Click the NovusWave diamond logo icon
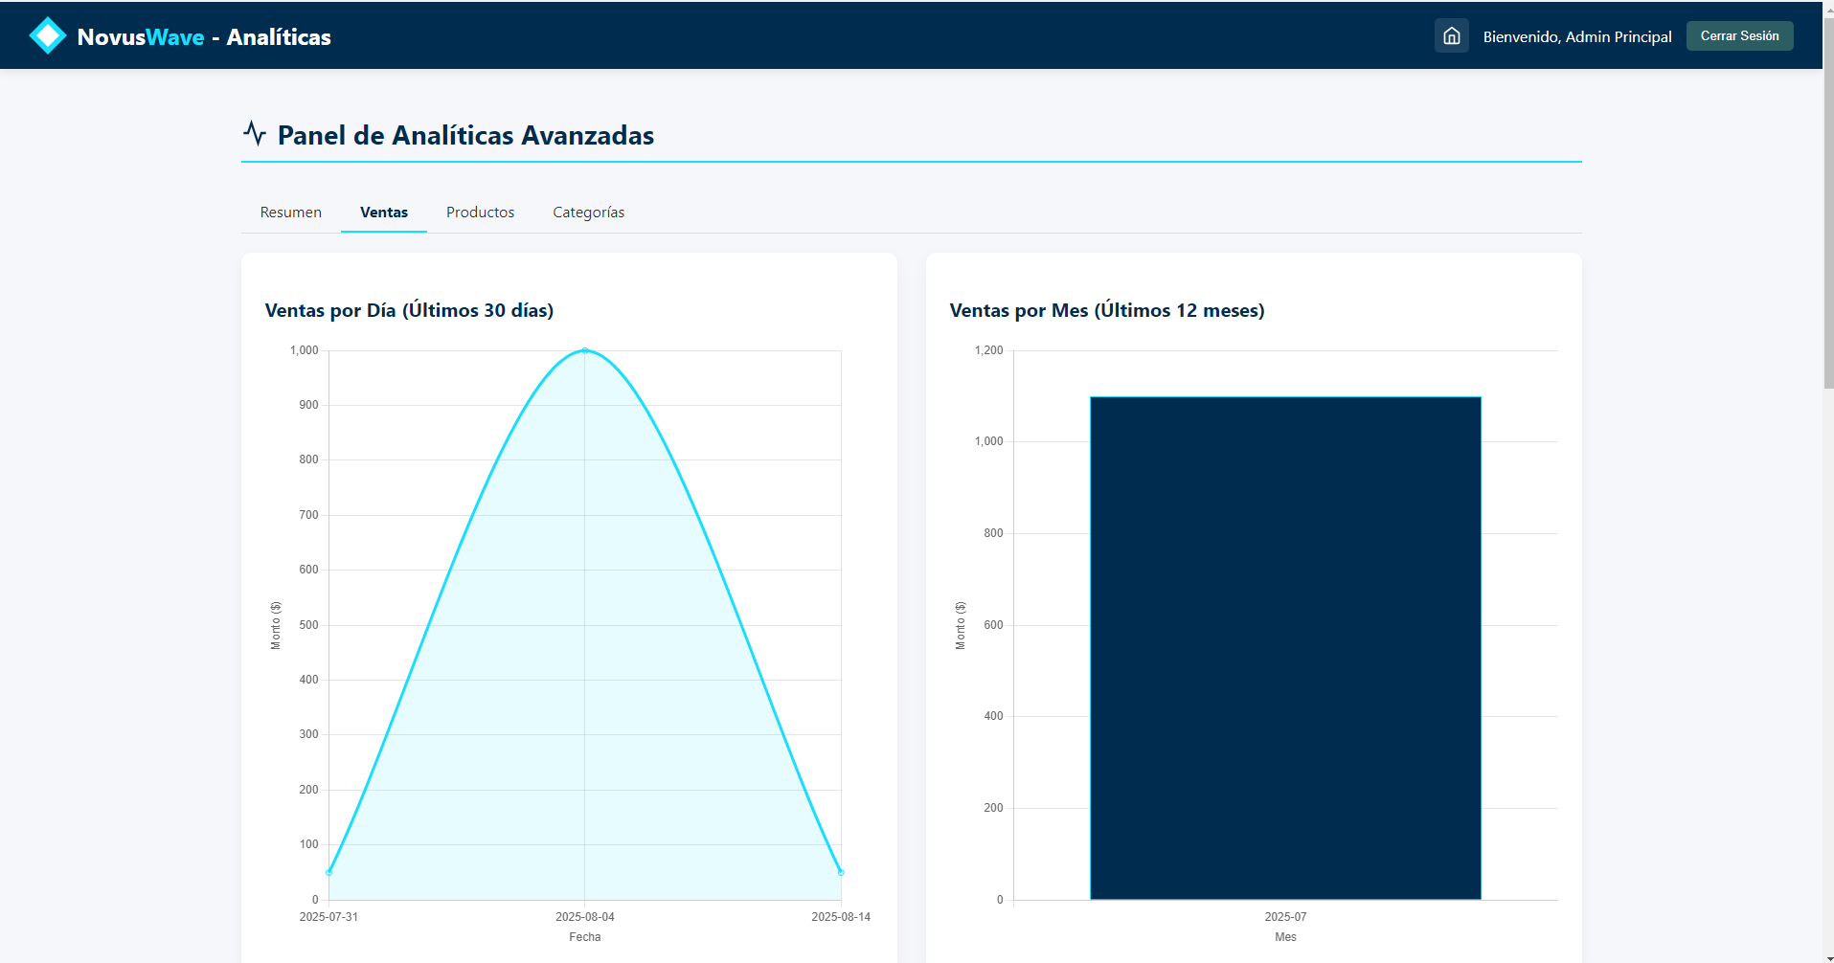The height and width of the screenshot is (963, 1834). click(47, 36)
